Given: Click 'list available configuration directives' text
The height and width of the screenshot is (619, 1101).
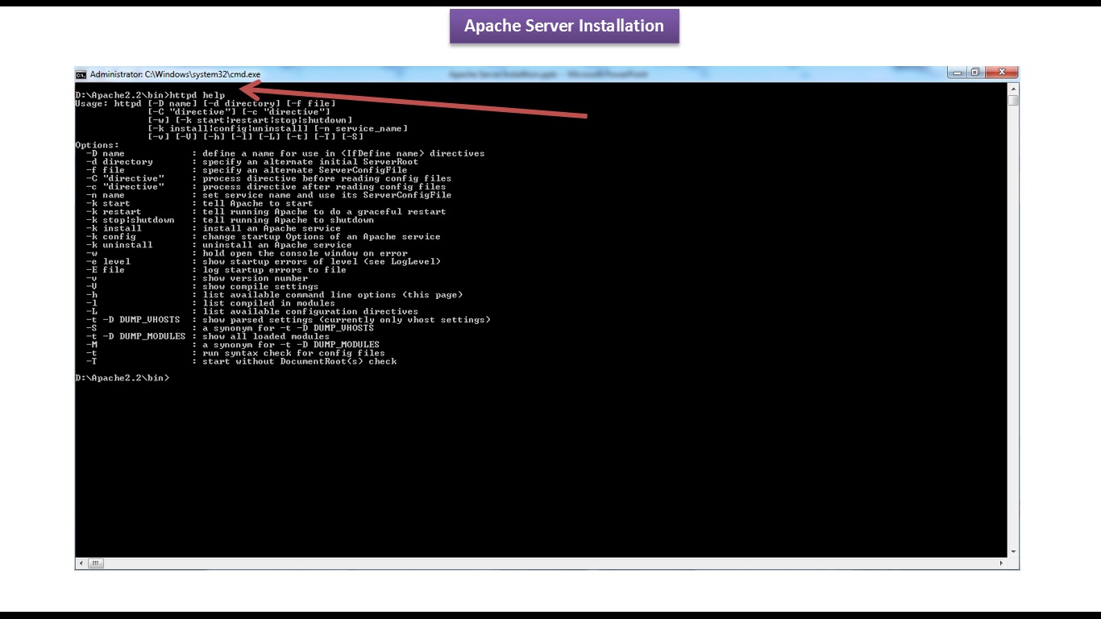Looking at the screenshot, I should [x=310, y=312].
